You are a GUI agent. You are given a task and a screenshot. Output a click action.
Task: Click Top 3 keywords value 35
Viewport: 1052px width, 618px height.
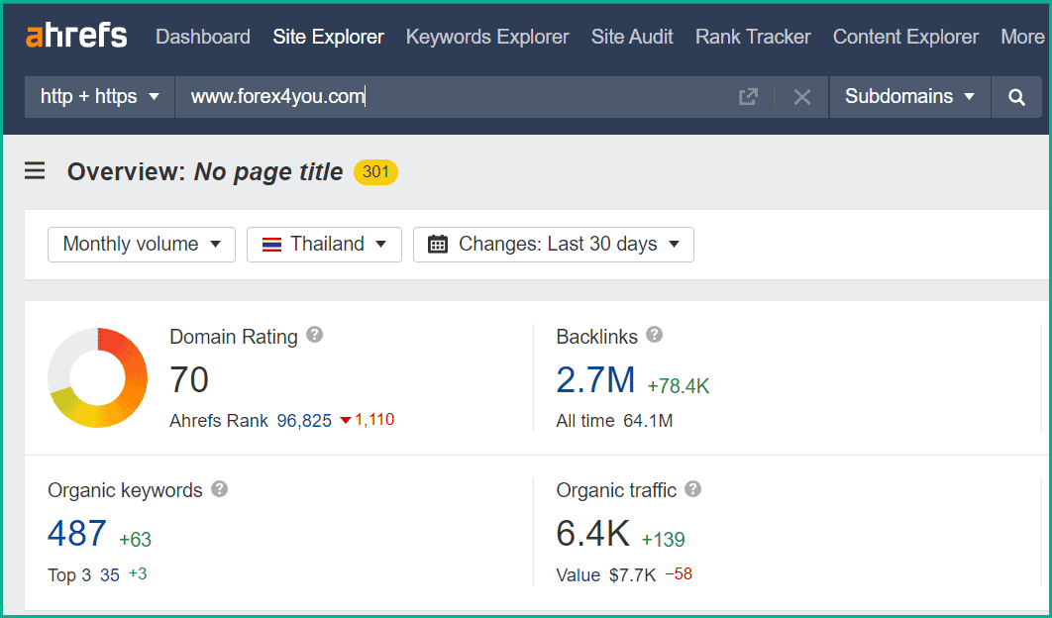[x=110, y=575]
